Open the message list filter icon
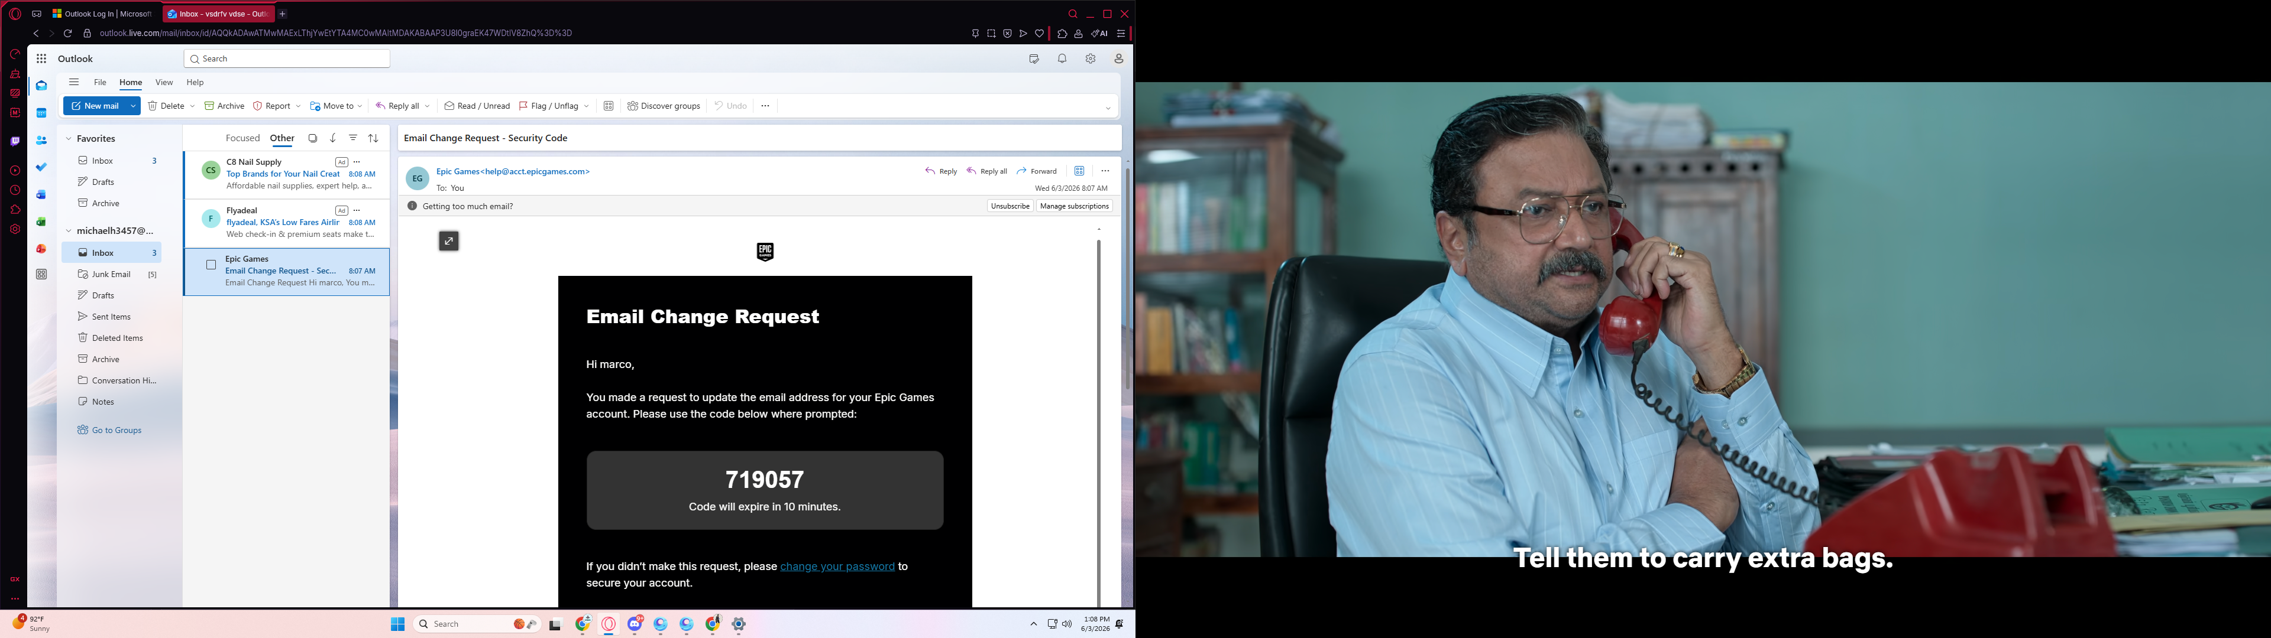 tap(352, 138)
